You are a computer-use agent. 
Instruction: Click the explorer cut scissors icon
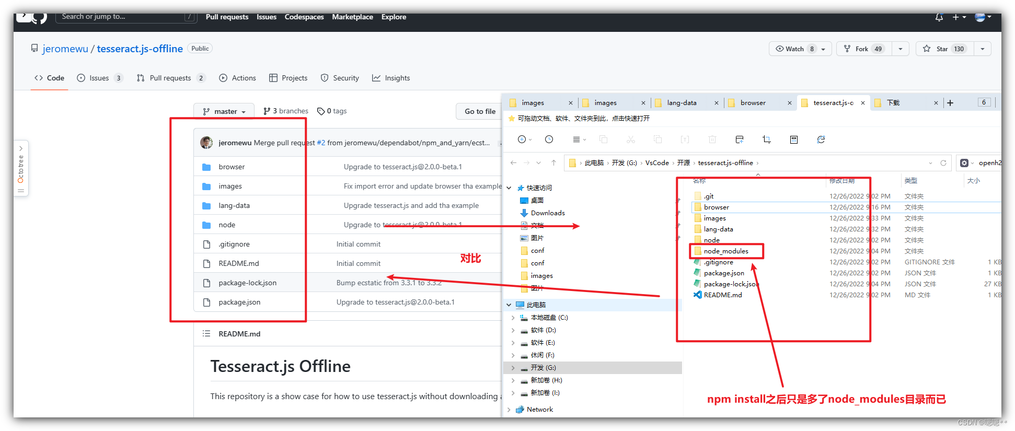coord(631,139)
